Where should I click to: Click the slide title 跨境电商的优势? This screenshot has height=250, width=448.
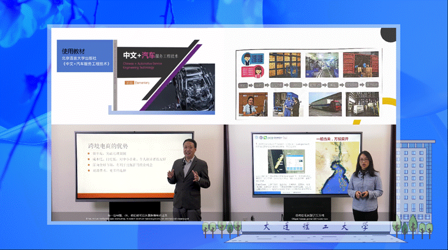(109, 145)
